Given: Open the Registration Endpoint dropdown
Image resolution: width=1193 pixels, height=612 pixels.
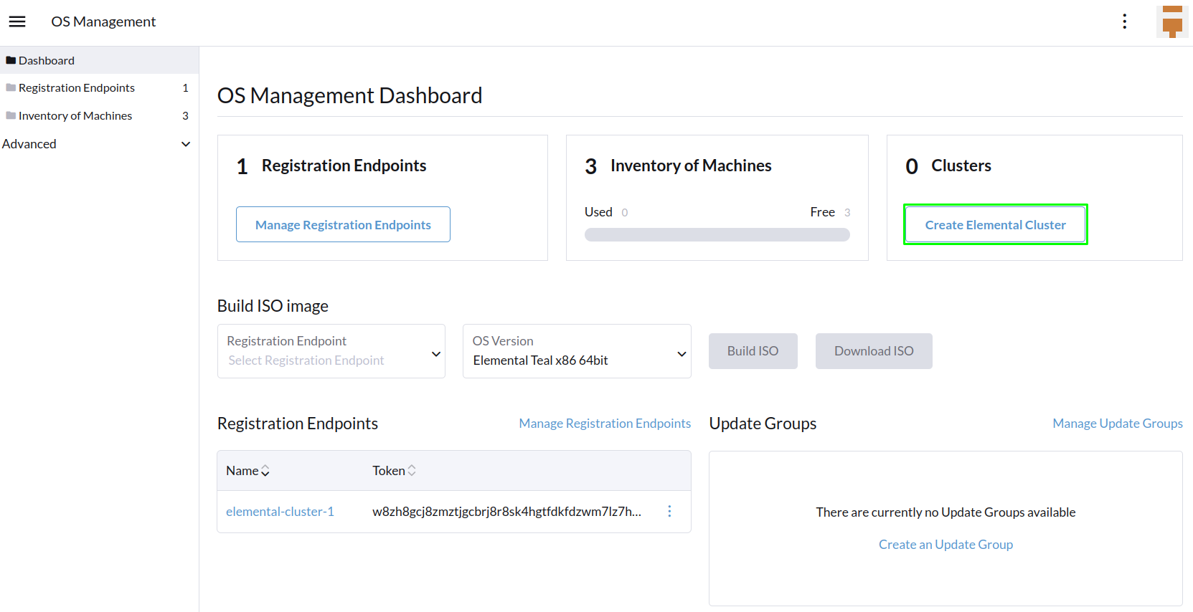Looking at the screenshot, I should (331, 351).
